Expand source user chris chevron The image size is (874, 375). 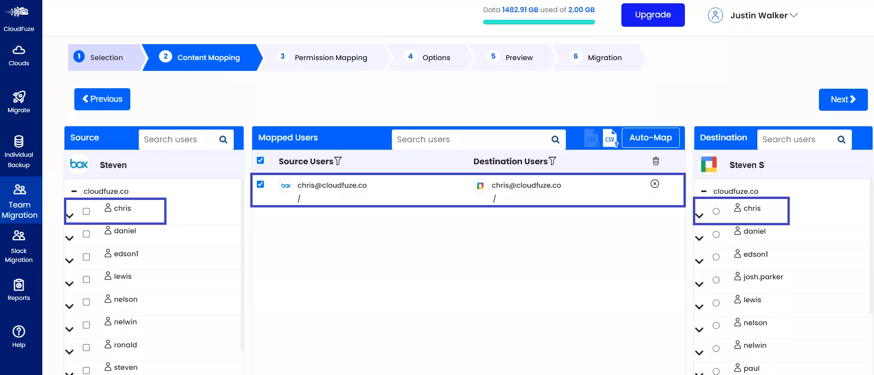click(x=70, y=216)
